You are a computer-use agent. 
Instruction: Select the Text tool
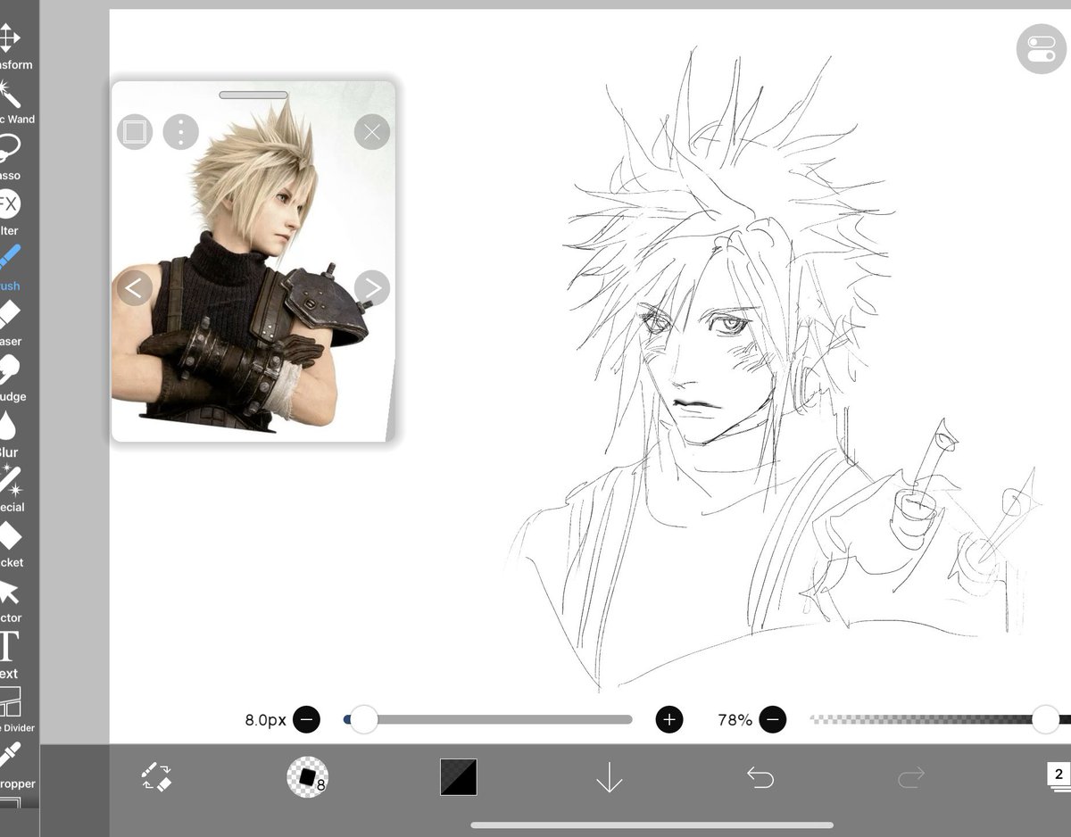[9, 655]
